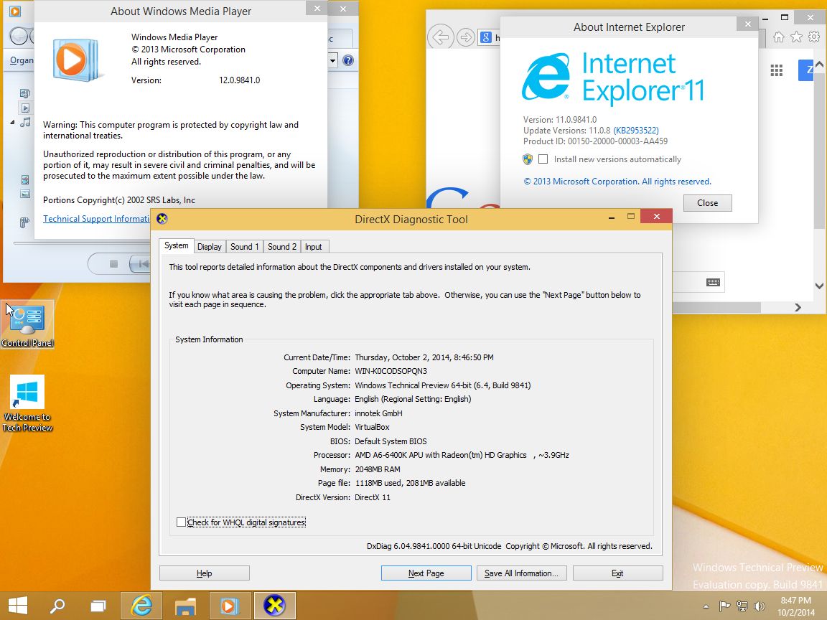Click Save All Information button
The width and height of the screenshot is (827, 620).
(522, 573)
